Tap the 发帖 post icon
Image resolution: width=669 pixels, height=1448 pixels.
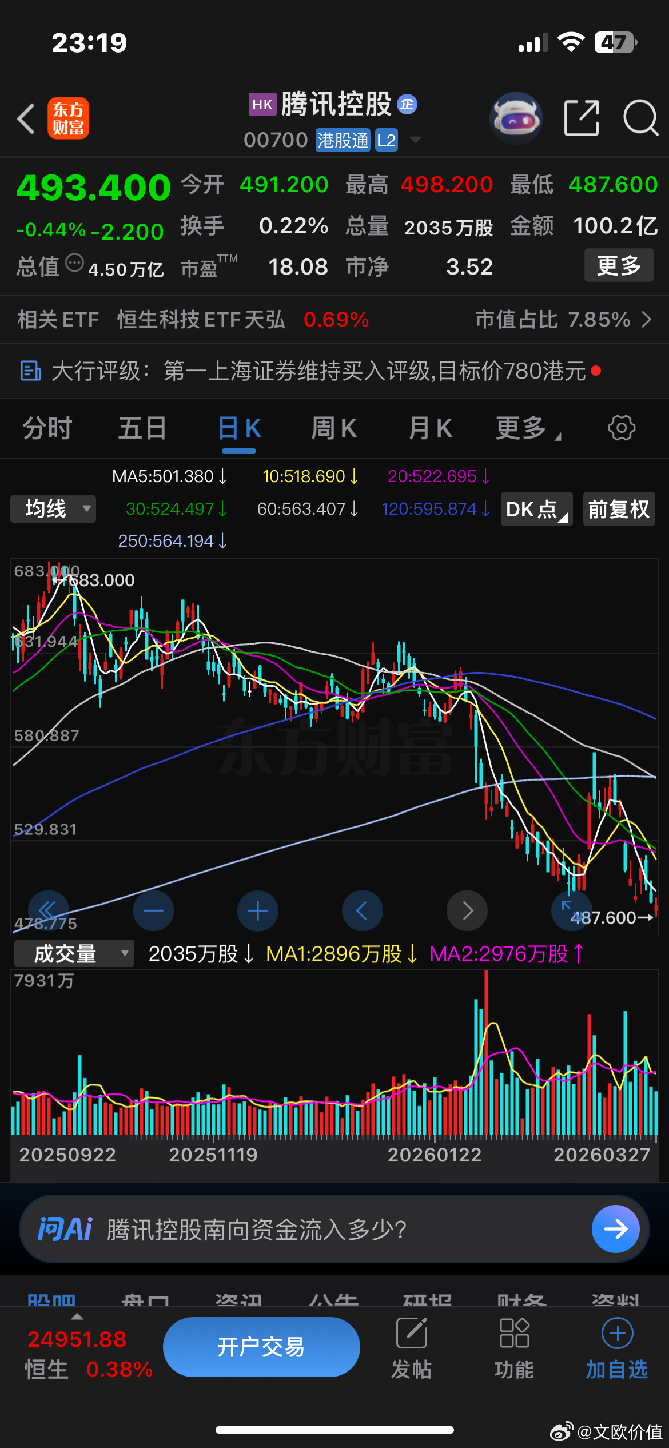coord(412,1332)
